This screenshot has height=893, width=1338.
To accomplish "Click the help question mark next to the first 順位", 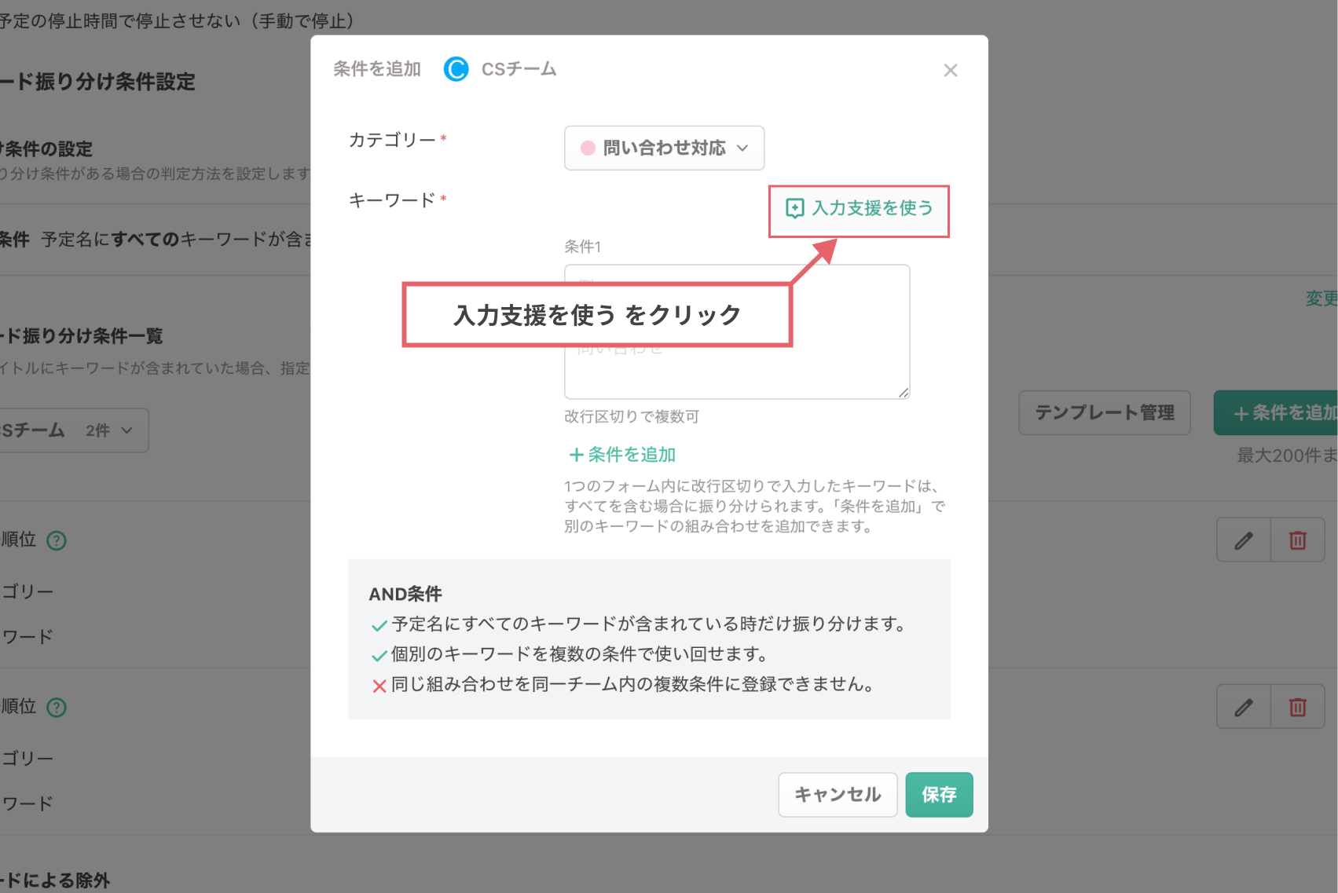I will [56, 540].
